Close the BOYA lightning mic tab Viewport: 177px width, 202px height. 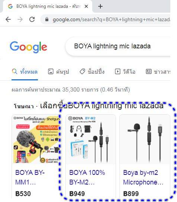point(86,6)
